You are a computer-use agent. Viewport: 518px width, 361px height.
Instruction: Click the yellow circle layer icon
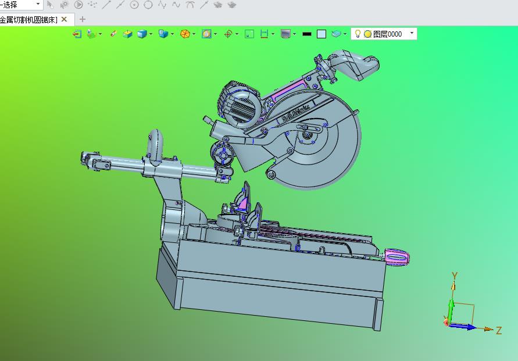(x=367, y=34)
